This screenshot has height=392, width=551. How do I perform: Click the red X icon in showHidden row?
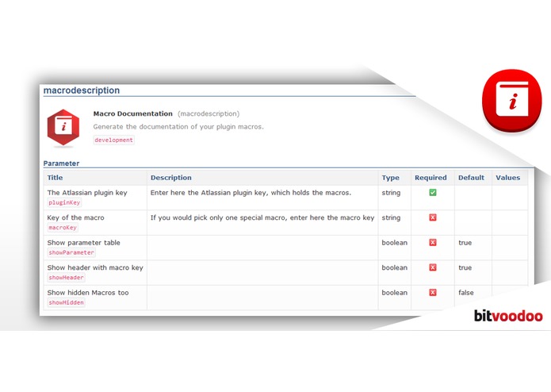point(433,292)
